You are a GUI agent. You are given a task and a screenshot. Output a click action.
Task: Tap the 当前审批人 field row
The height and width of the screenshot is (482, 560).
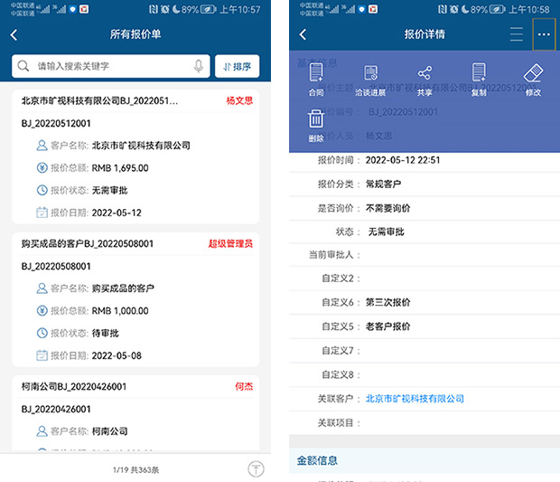coord(425,255)
